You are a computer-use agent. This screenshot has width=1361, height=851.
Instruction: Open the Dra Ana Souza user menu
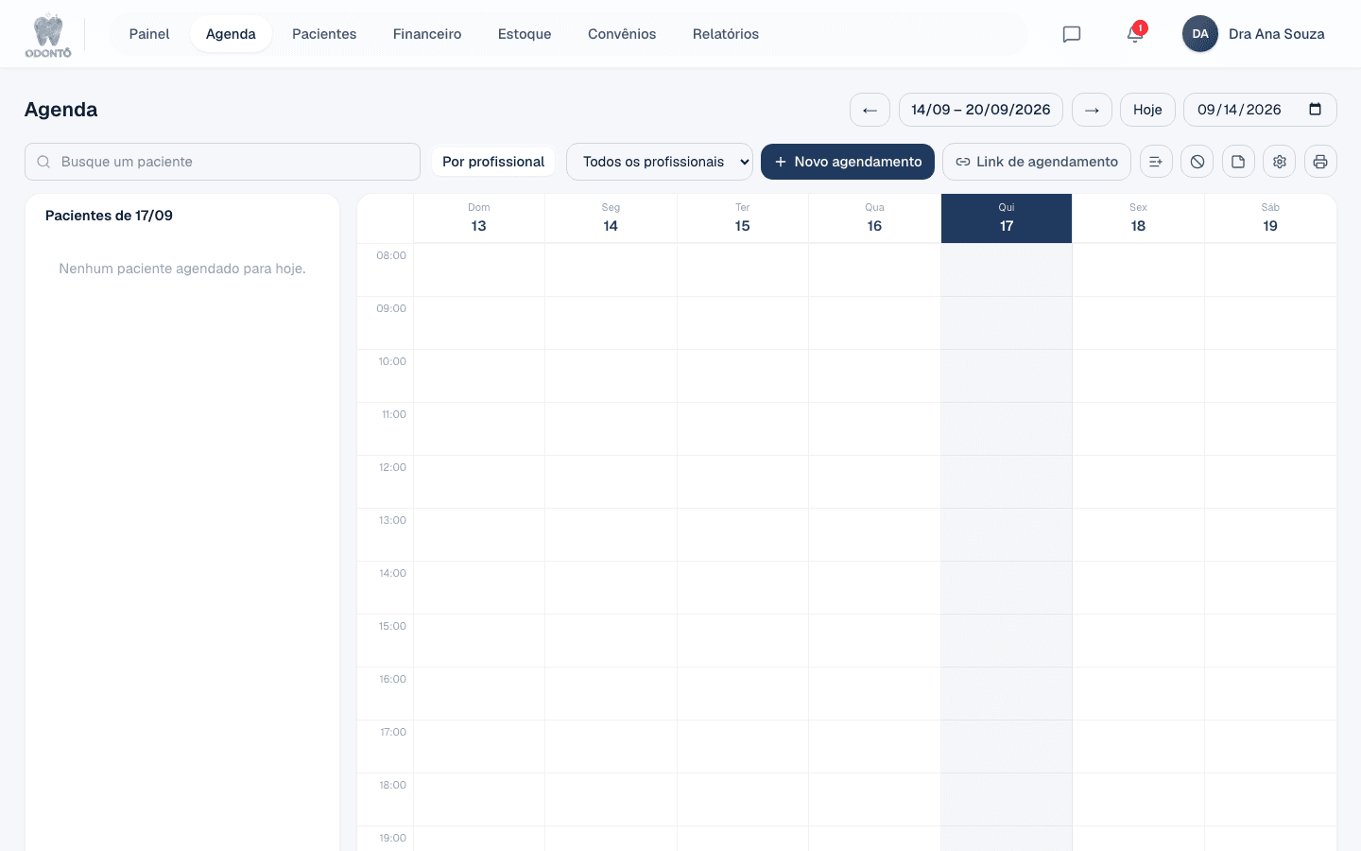(1253, 34)
